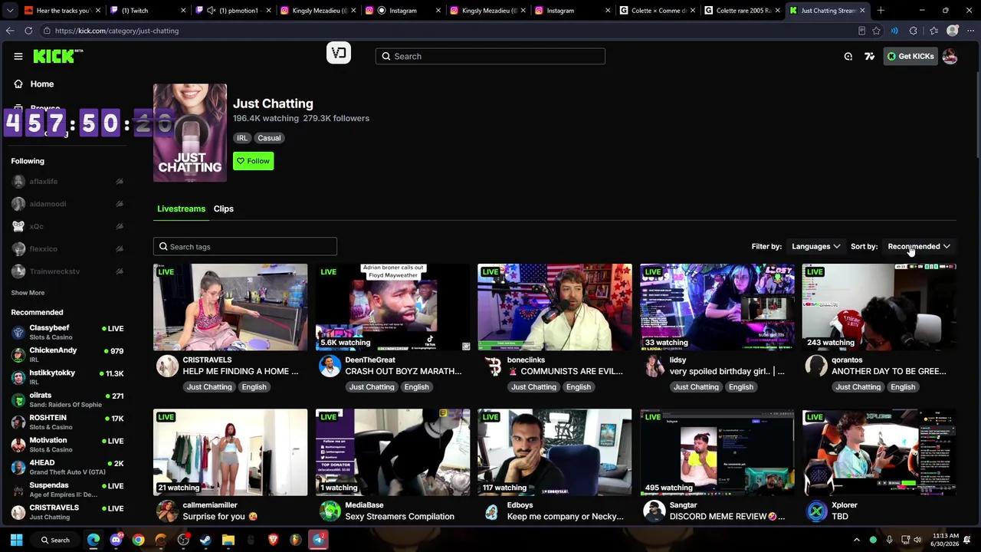Open the browser extensions puzzle icon

click(x=913, y=31)
